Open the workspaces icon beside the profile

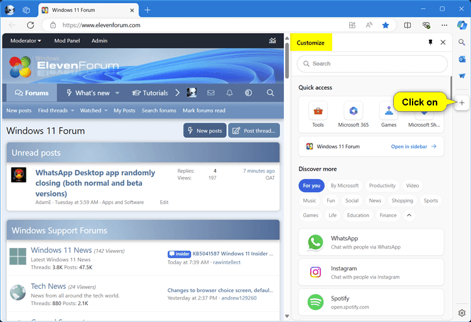pyautogui.click(x=26, y=10)
